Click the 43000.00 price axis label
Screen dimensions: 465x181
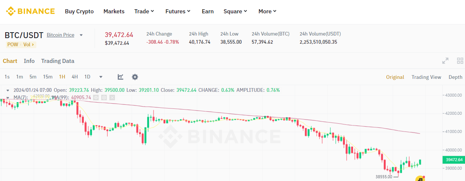[x=454, y=95]
